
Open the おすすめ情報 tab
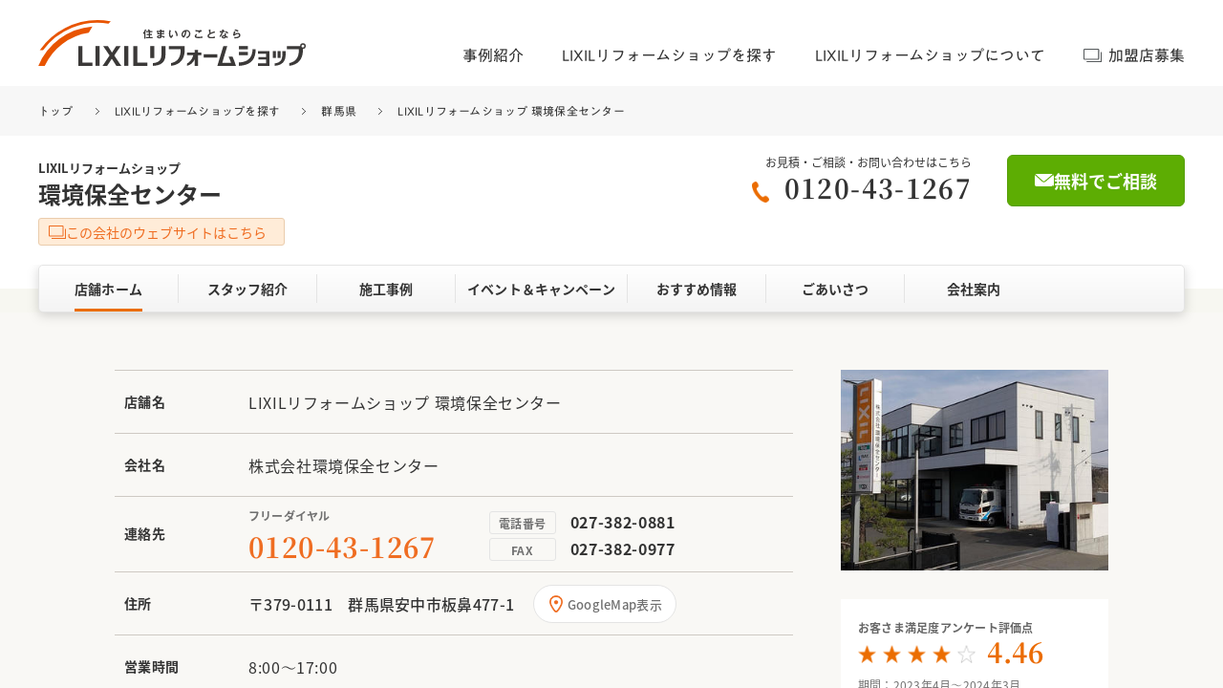(x=697, y=290)
